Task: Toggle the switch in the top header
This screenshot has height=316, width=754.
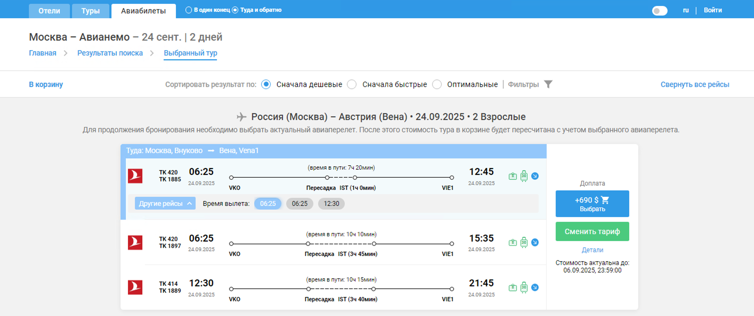Action: coord(659,11)
